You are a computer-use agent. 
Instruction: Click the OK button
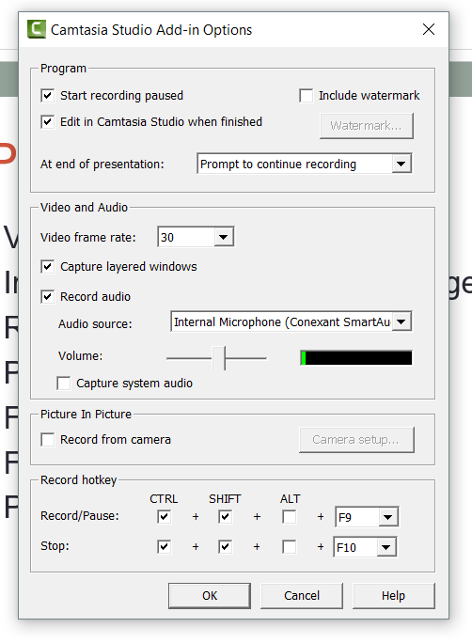click(x=210, y=595)
